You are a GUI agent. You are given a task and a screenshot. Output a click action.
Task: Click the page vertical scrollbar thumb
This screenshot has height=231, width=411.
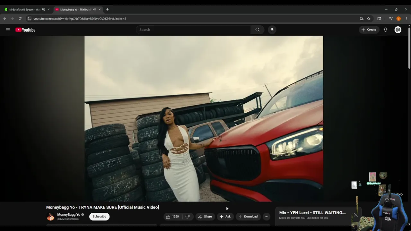point(409,47)
